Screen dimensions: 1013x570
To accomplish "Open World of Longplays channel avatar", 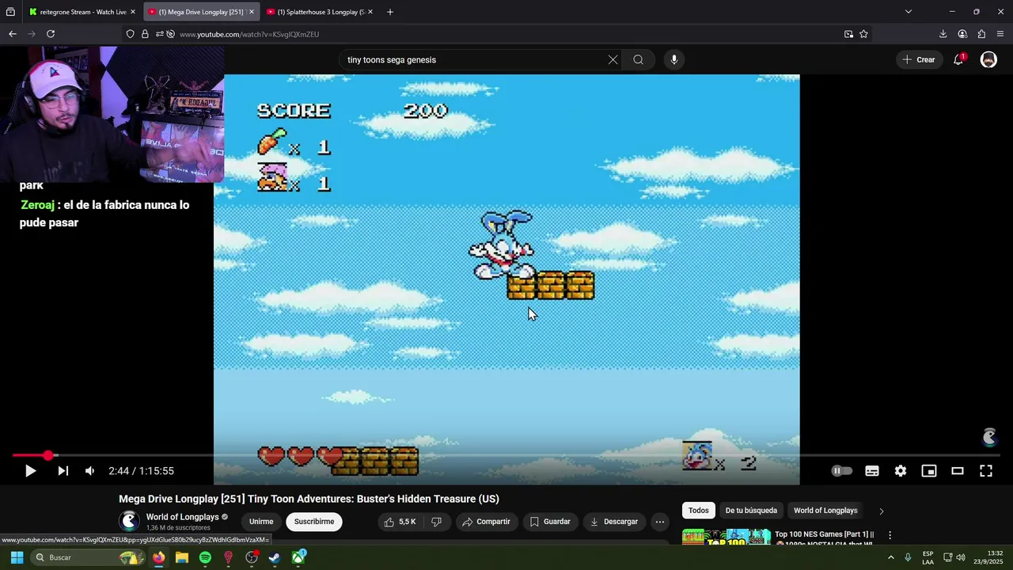I will click(129, 521).
